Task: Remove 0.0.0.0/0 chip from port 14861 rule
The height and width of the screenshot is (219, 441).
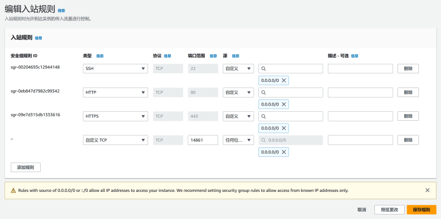Action: click(284, 152)
